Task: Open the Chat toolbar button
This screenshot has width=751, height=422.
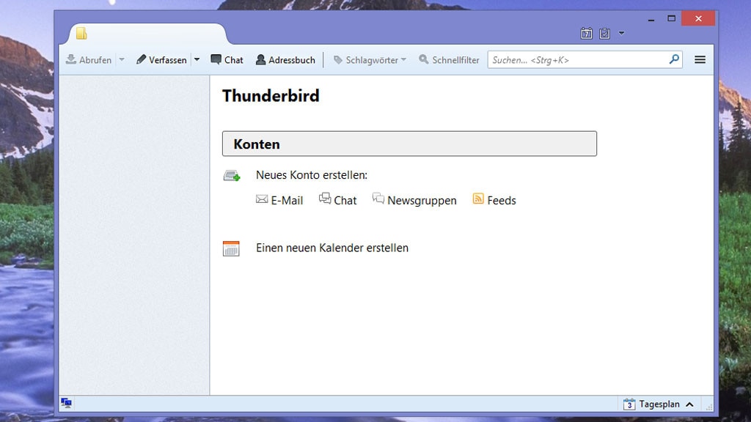Action: 227,60
